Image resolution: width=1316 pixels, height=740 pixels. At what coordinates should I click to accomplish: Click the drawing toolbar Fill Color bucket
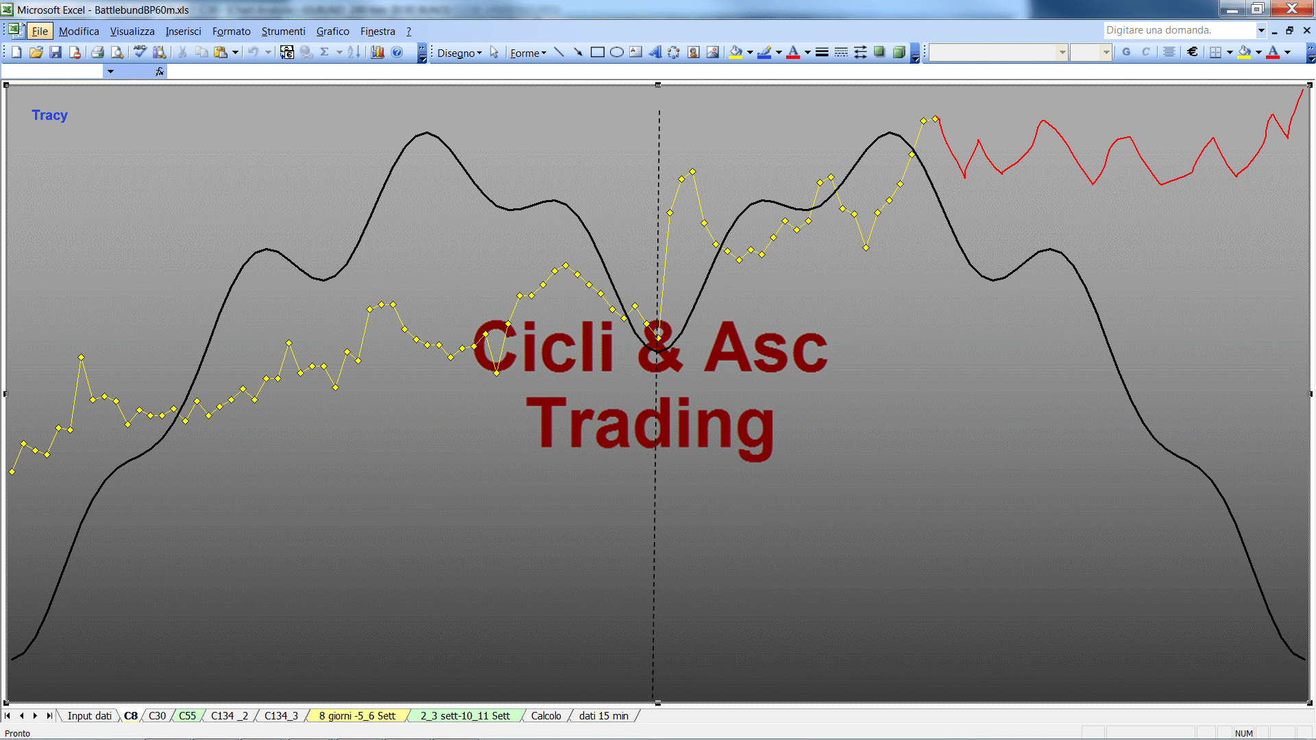735,52
